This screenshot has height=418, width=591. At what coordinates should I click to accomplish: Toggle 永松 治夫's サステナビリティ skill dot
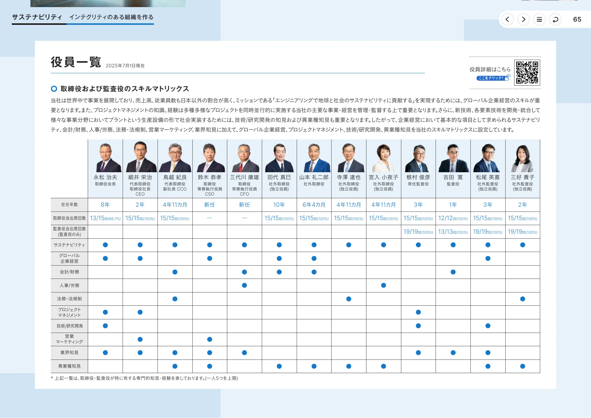pos(105,245)
